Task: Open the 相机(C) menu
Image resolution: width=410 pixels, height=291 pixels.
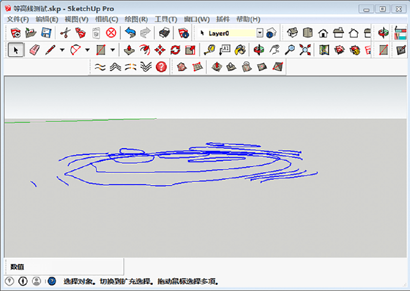Action: 106,19
